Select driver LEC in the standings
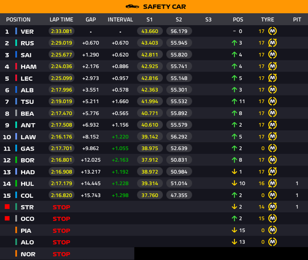Screen dimensions: 308x260 [27, 79]
